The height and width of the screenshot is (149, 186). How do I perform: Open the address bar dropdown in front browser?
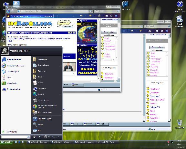(88, 11)
